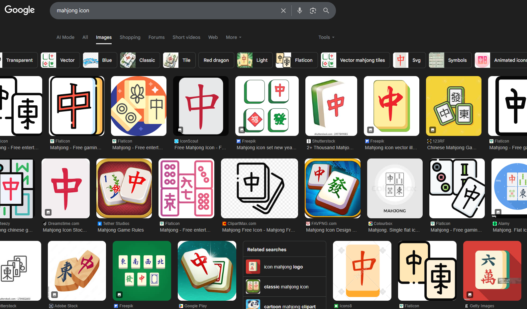Open Colourbox MAHJONG flat icon image

(x=395, y=188)
